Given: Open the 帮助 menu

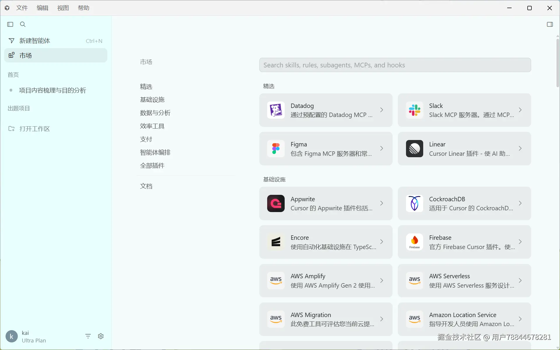Looking at the screenshot, I should pyautogui.click(x=83, y=8).
